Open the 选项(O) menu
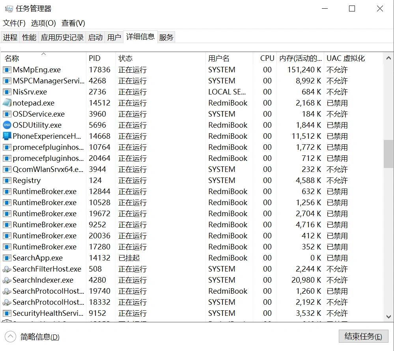This screenshot has height=351, width=394. tap(43, 23)
